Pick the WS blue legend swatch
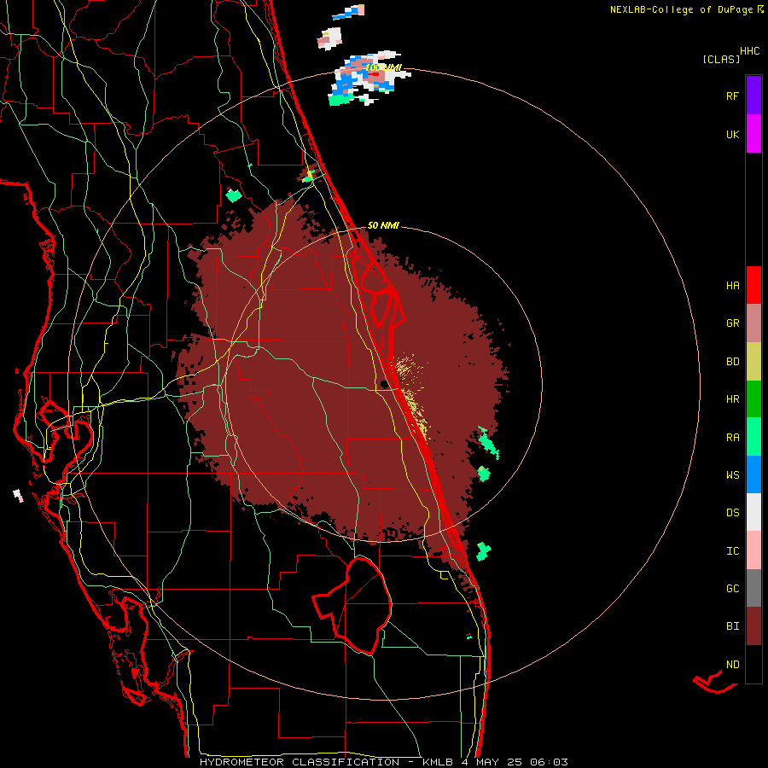The height and width of the screenshot is (768, 768). [753, 474]
